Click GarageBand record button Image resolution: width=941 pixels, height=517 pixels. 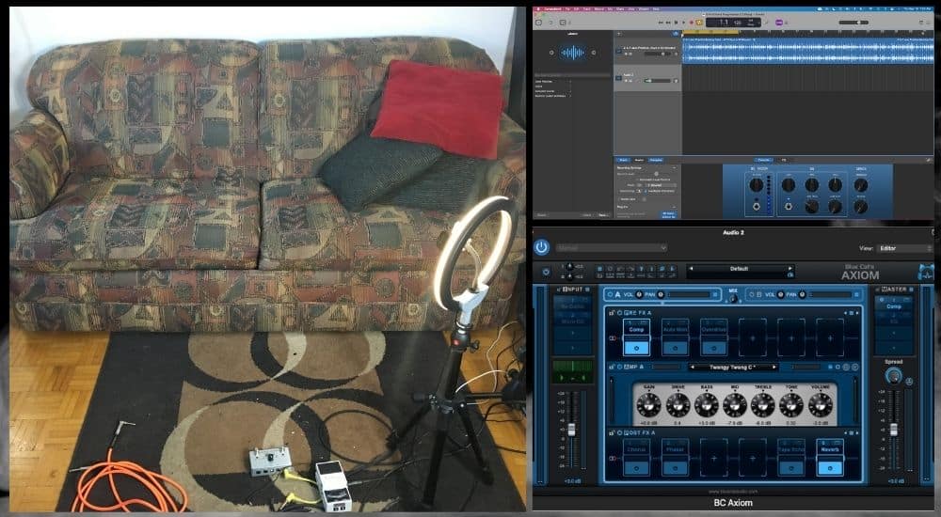(x=691, y=23)
